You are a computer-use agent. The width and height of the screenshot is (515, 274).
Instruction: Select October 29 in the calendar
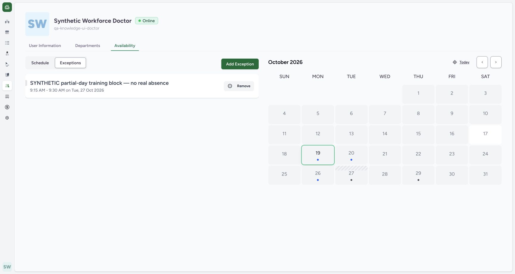418,175
